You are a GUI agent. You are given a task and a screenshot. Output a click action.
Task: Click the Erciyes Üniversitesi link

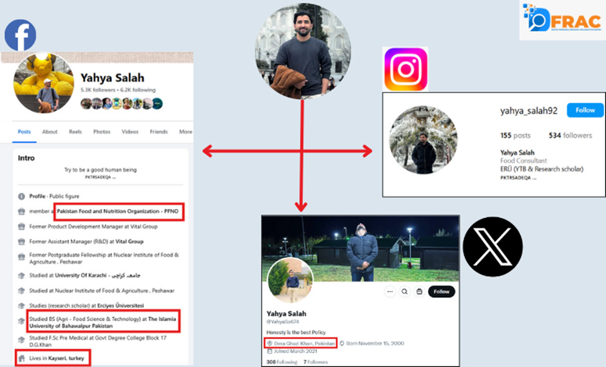[121, 306]
